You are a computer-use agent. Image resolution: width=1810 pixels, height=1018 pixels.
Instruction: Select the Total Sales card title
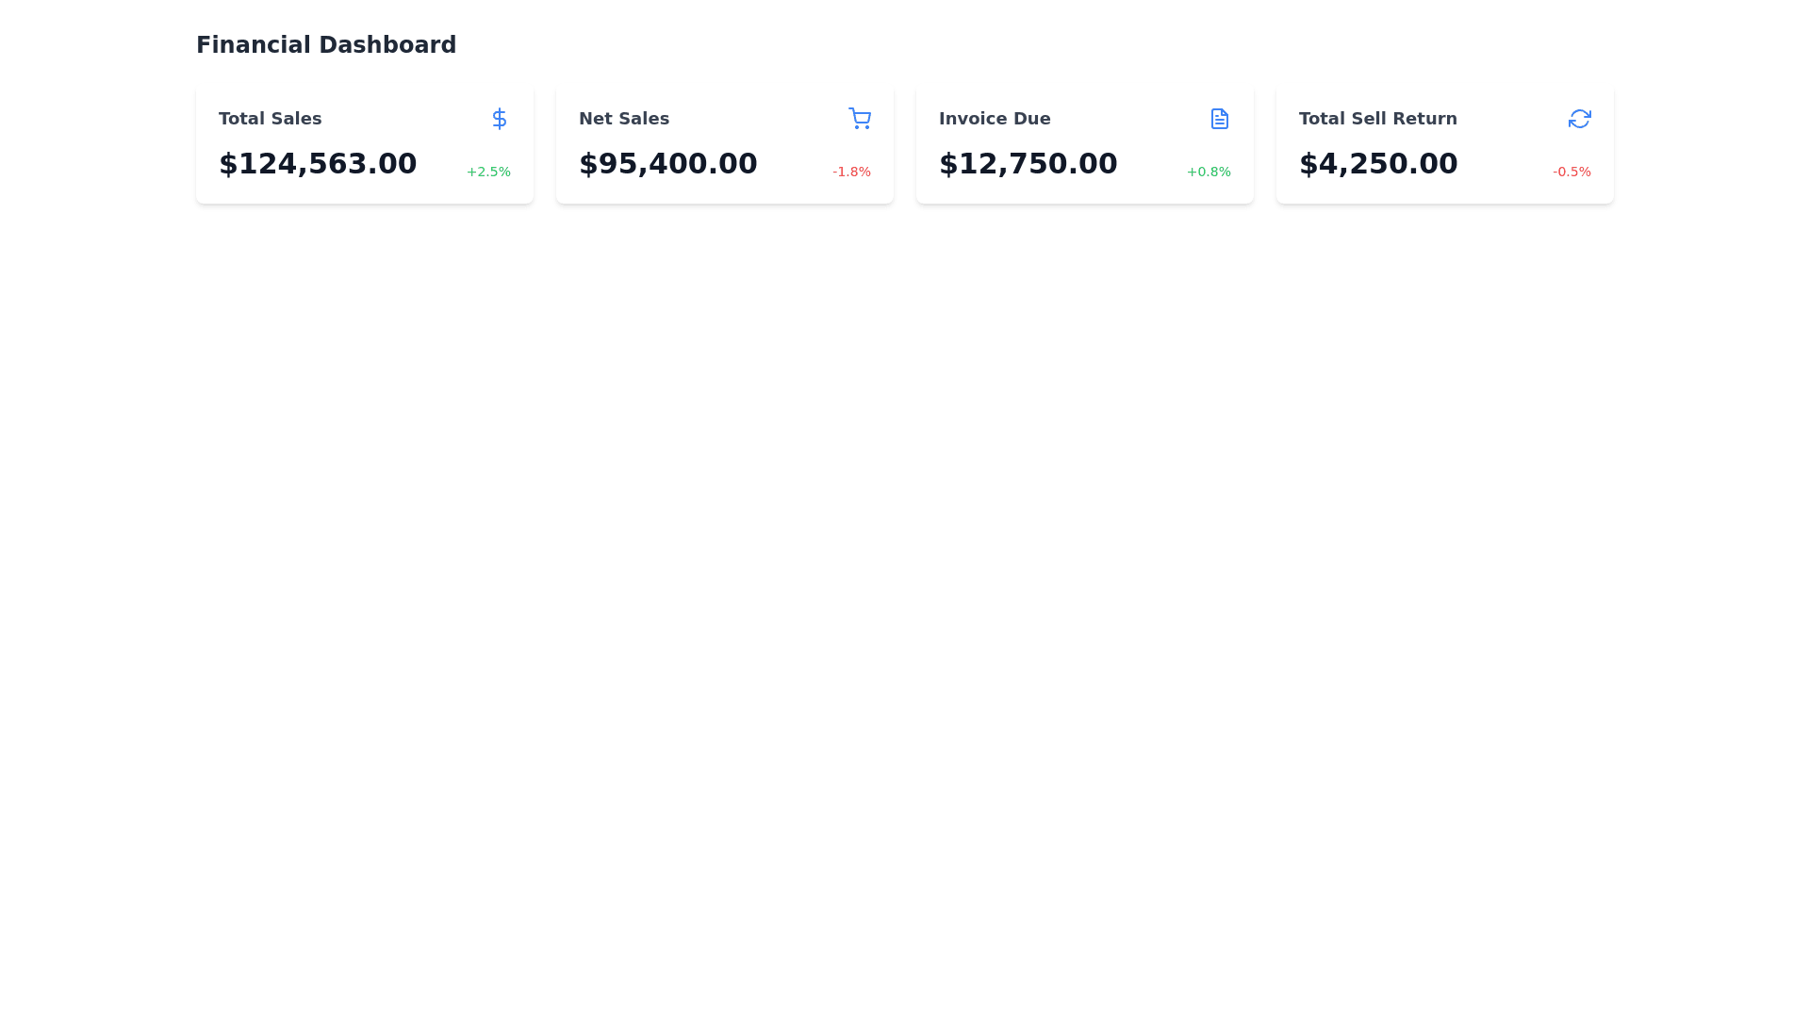pyautogui.click(x=270, y=119)
